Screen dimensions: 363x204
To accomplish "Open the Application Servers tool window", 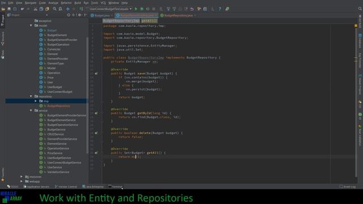I will [x=36, y=186].
